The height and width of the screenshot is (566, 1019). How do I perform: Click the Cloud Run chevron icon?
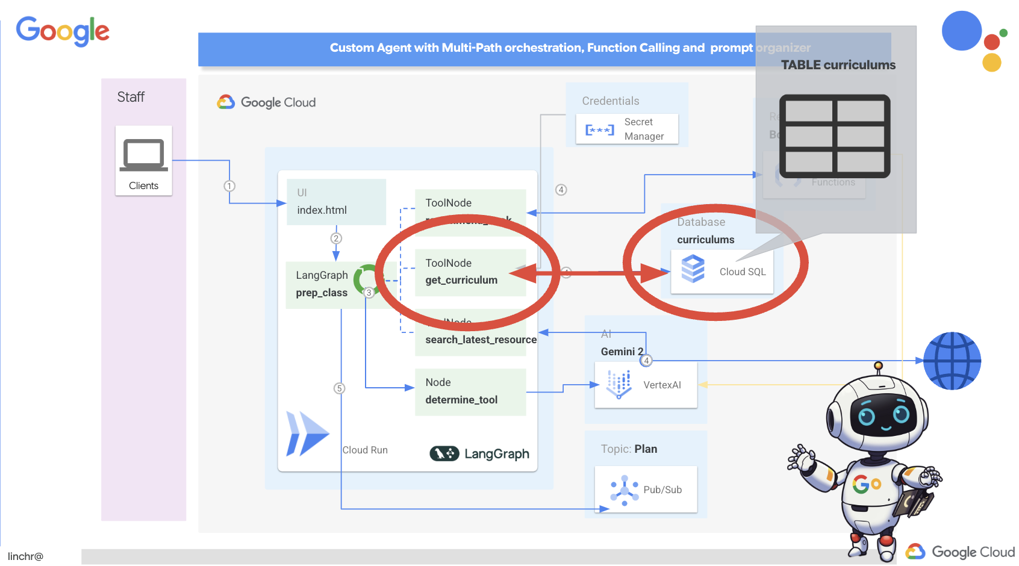pos(307,434)
